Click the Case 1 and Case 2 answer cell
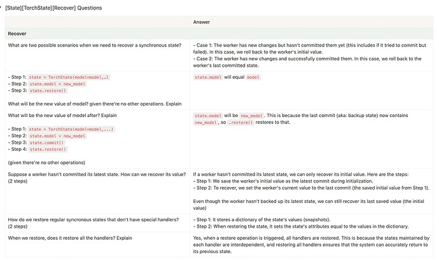This screenshot has height=262, width=439. click(x=312, y=52)
